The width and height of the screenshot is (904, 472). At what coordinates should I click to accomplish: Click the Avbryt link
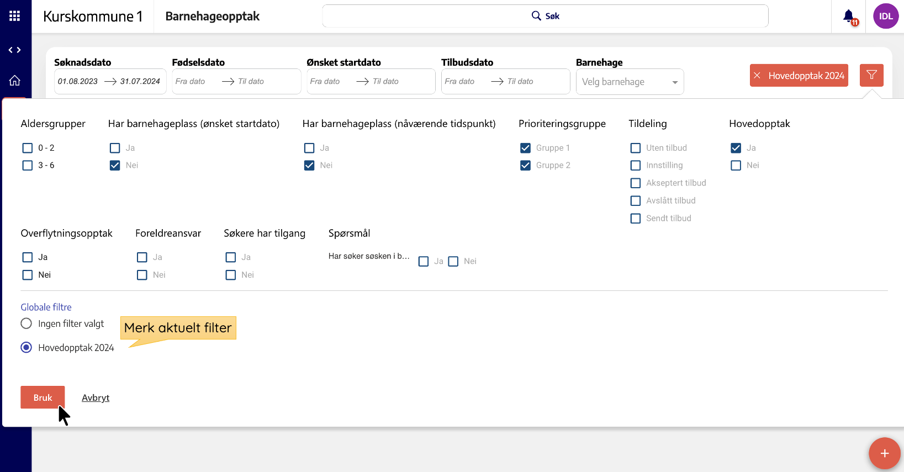coord(96,397)
